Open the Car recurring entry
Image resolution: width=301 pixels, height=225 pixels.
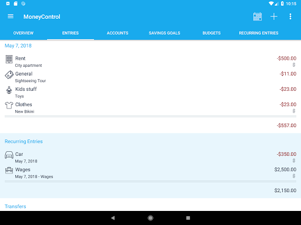click(150, 158)
